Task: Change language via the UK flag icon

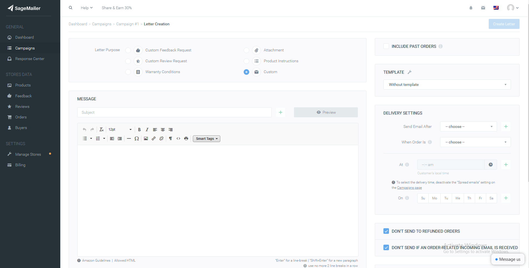Action: (496, 8)
